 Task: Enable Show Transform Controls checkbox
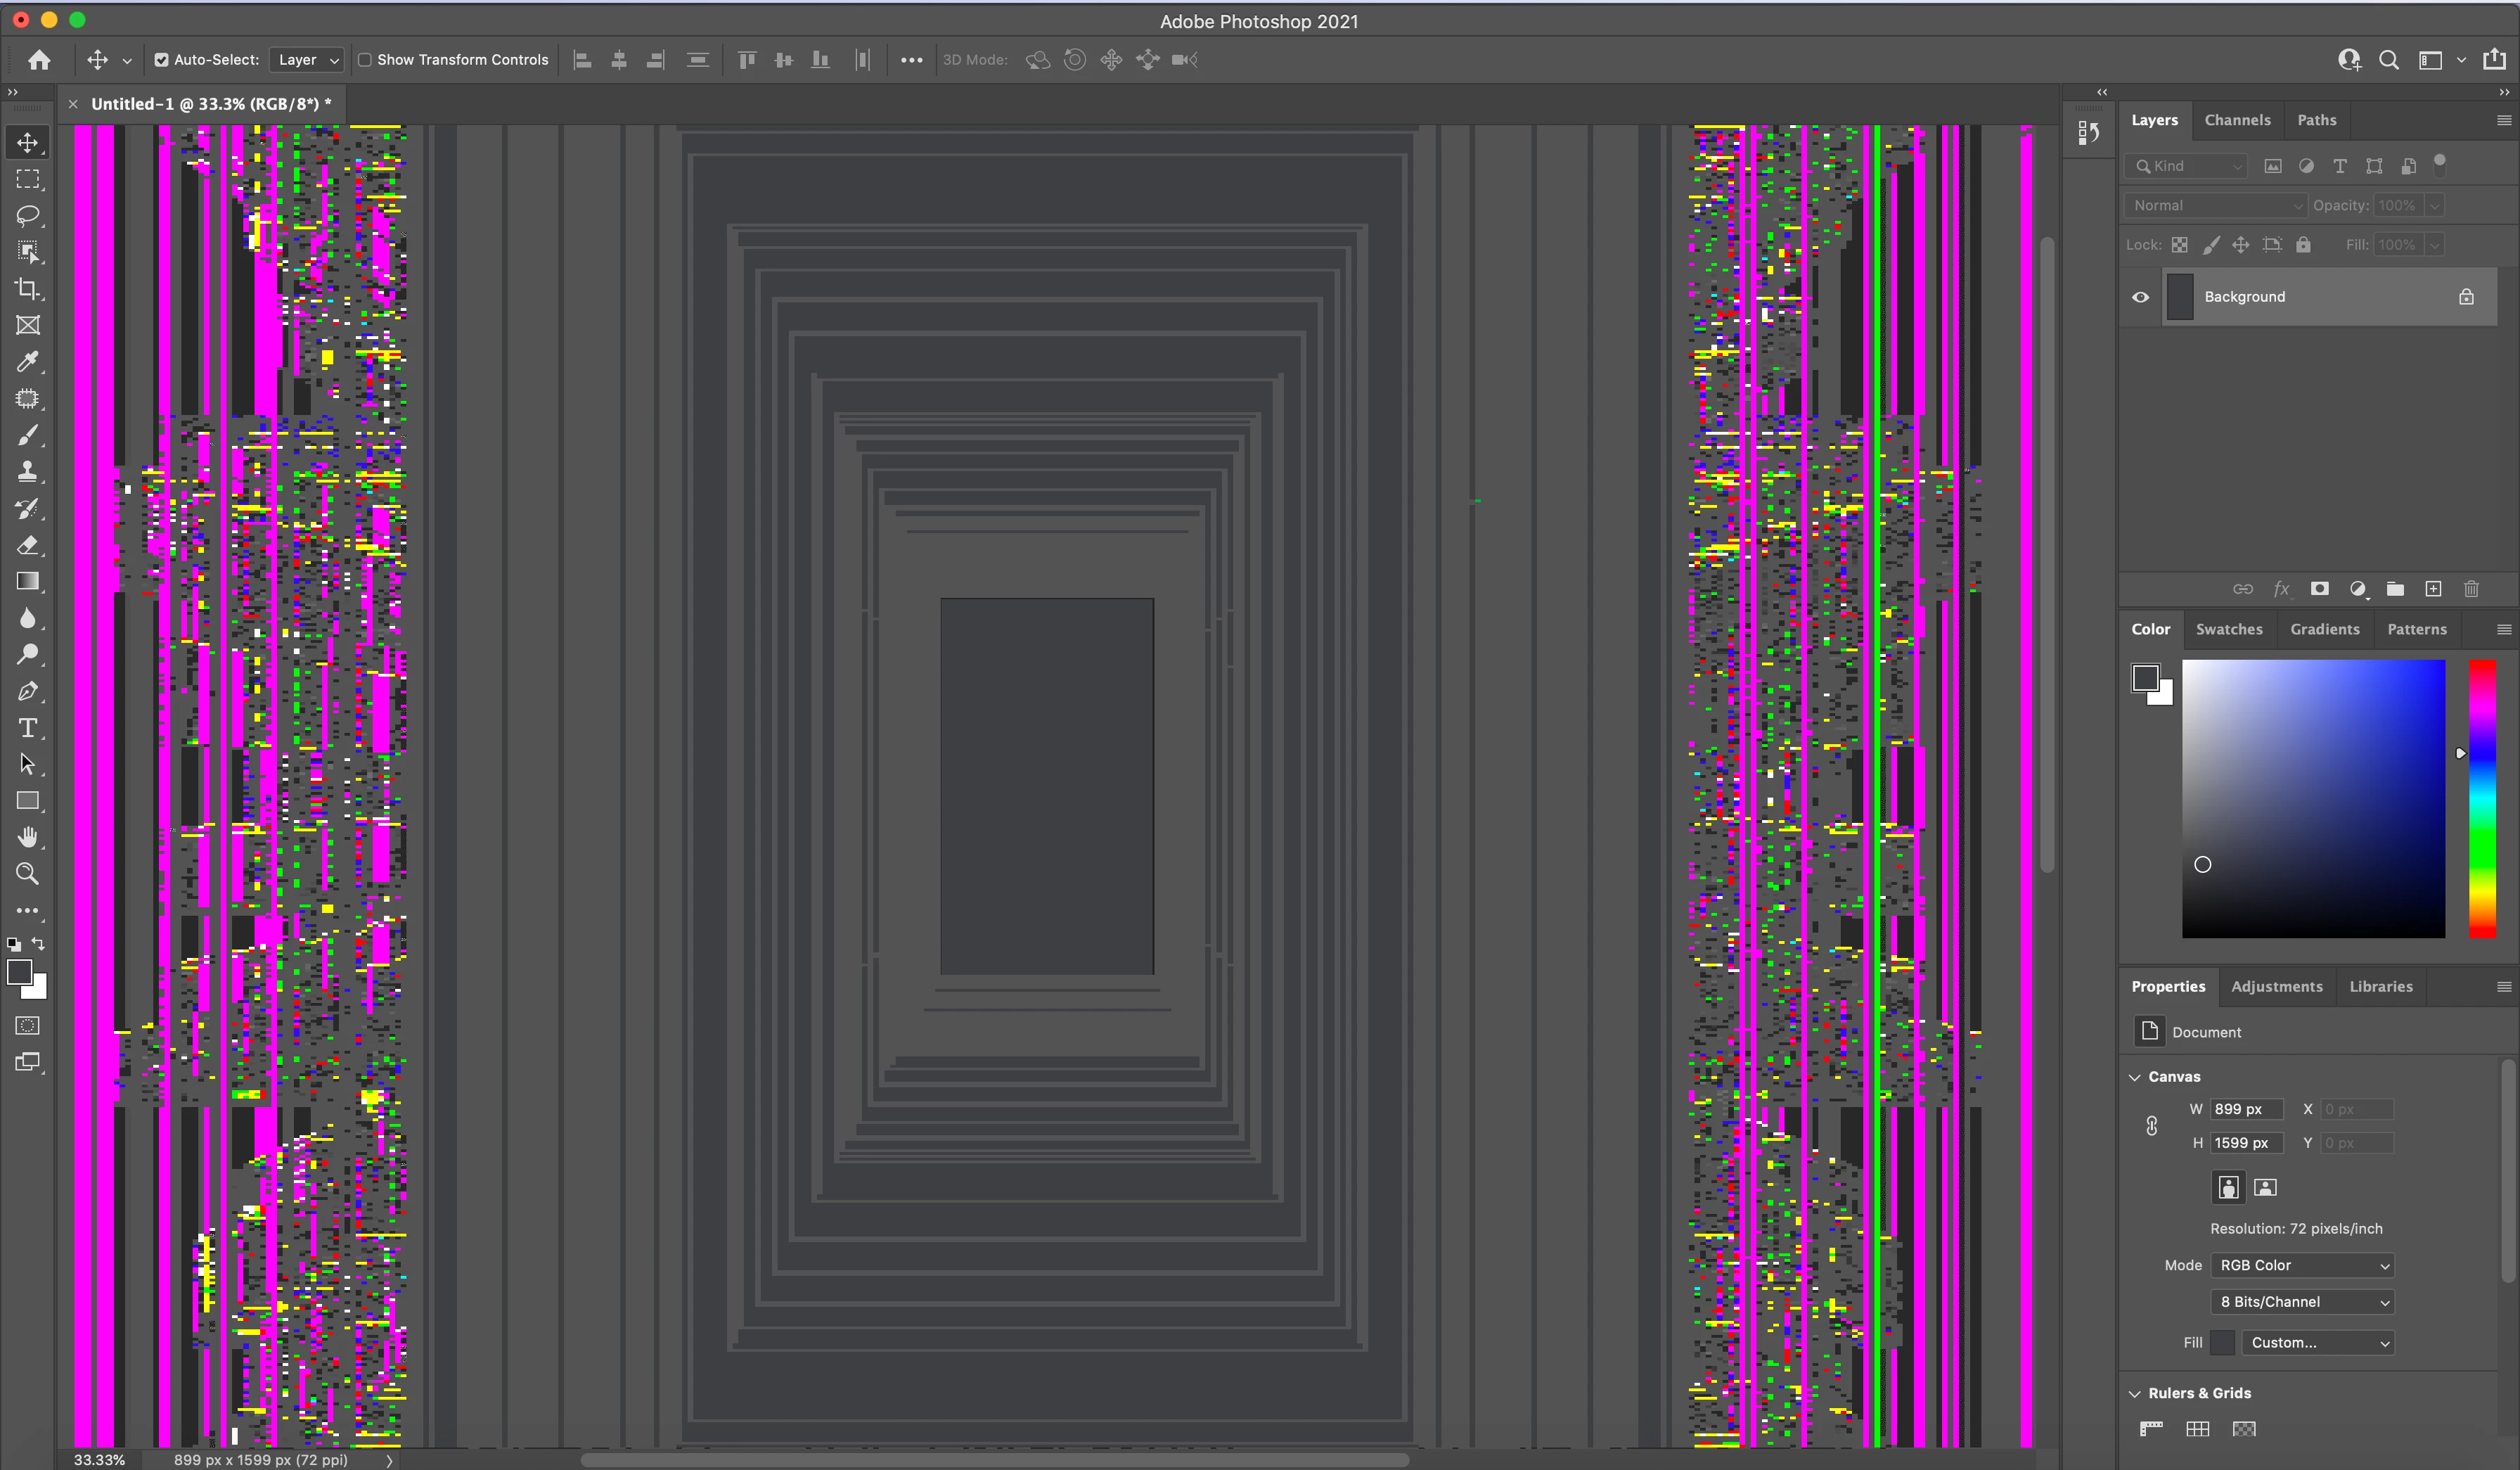coord(365,60)
